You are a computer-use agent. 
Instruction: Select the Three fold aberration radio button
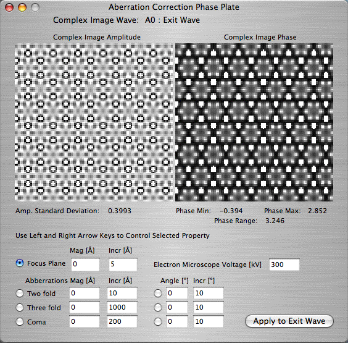click(x=20, y=307)
